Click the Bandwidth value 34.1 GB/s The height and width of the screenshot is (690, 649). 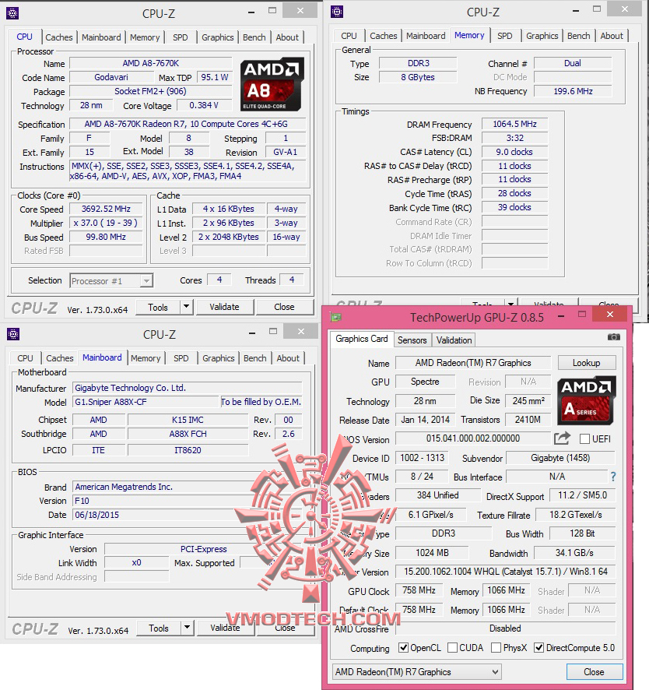tap(575, 553)
